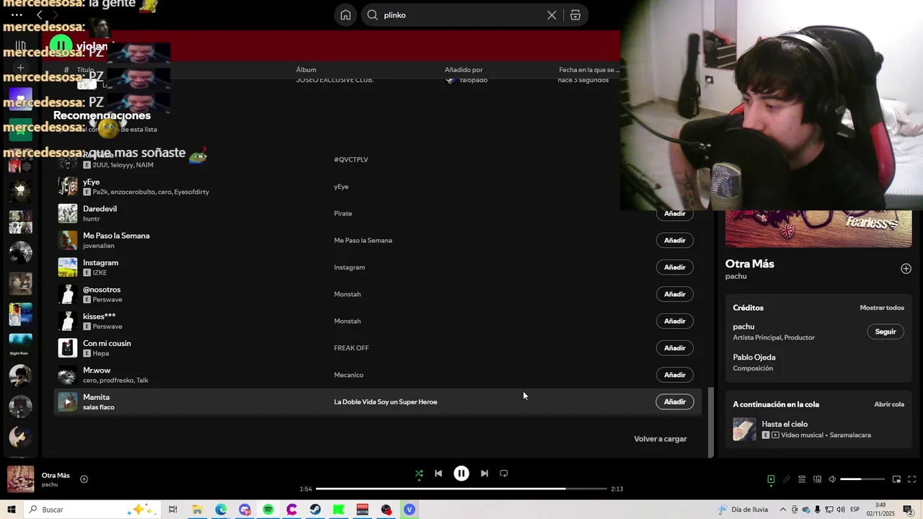Viewport: 923px width, 519px height.
Task: Add 'Instagram' by IZKE to the playlist
Action: (674, 267)
